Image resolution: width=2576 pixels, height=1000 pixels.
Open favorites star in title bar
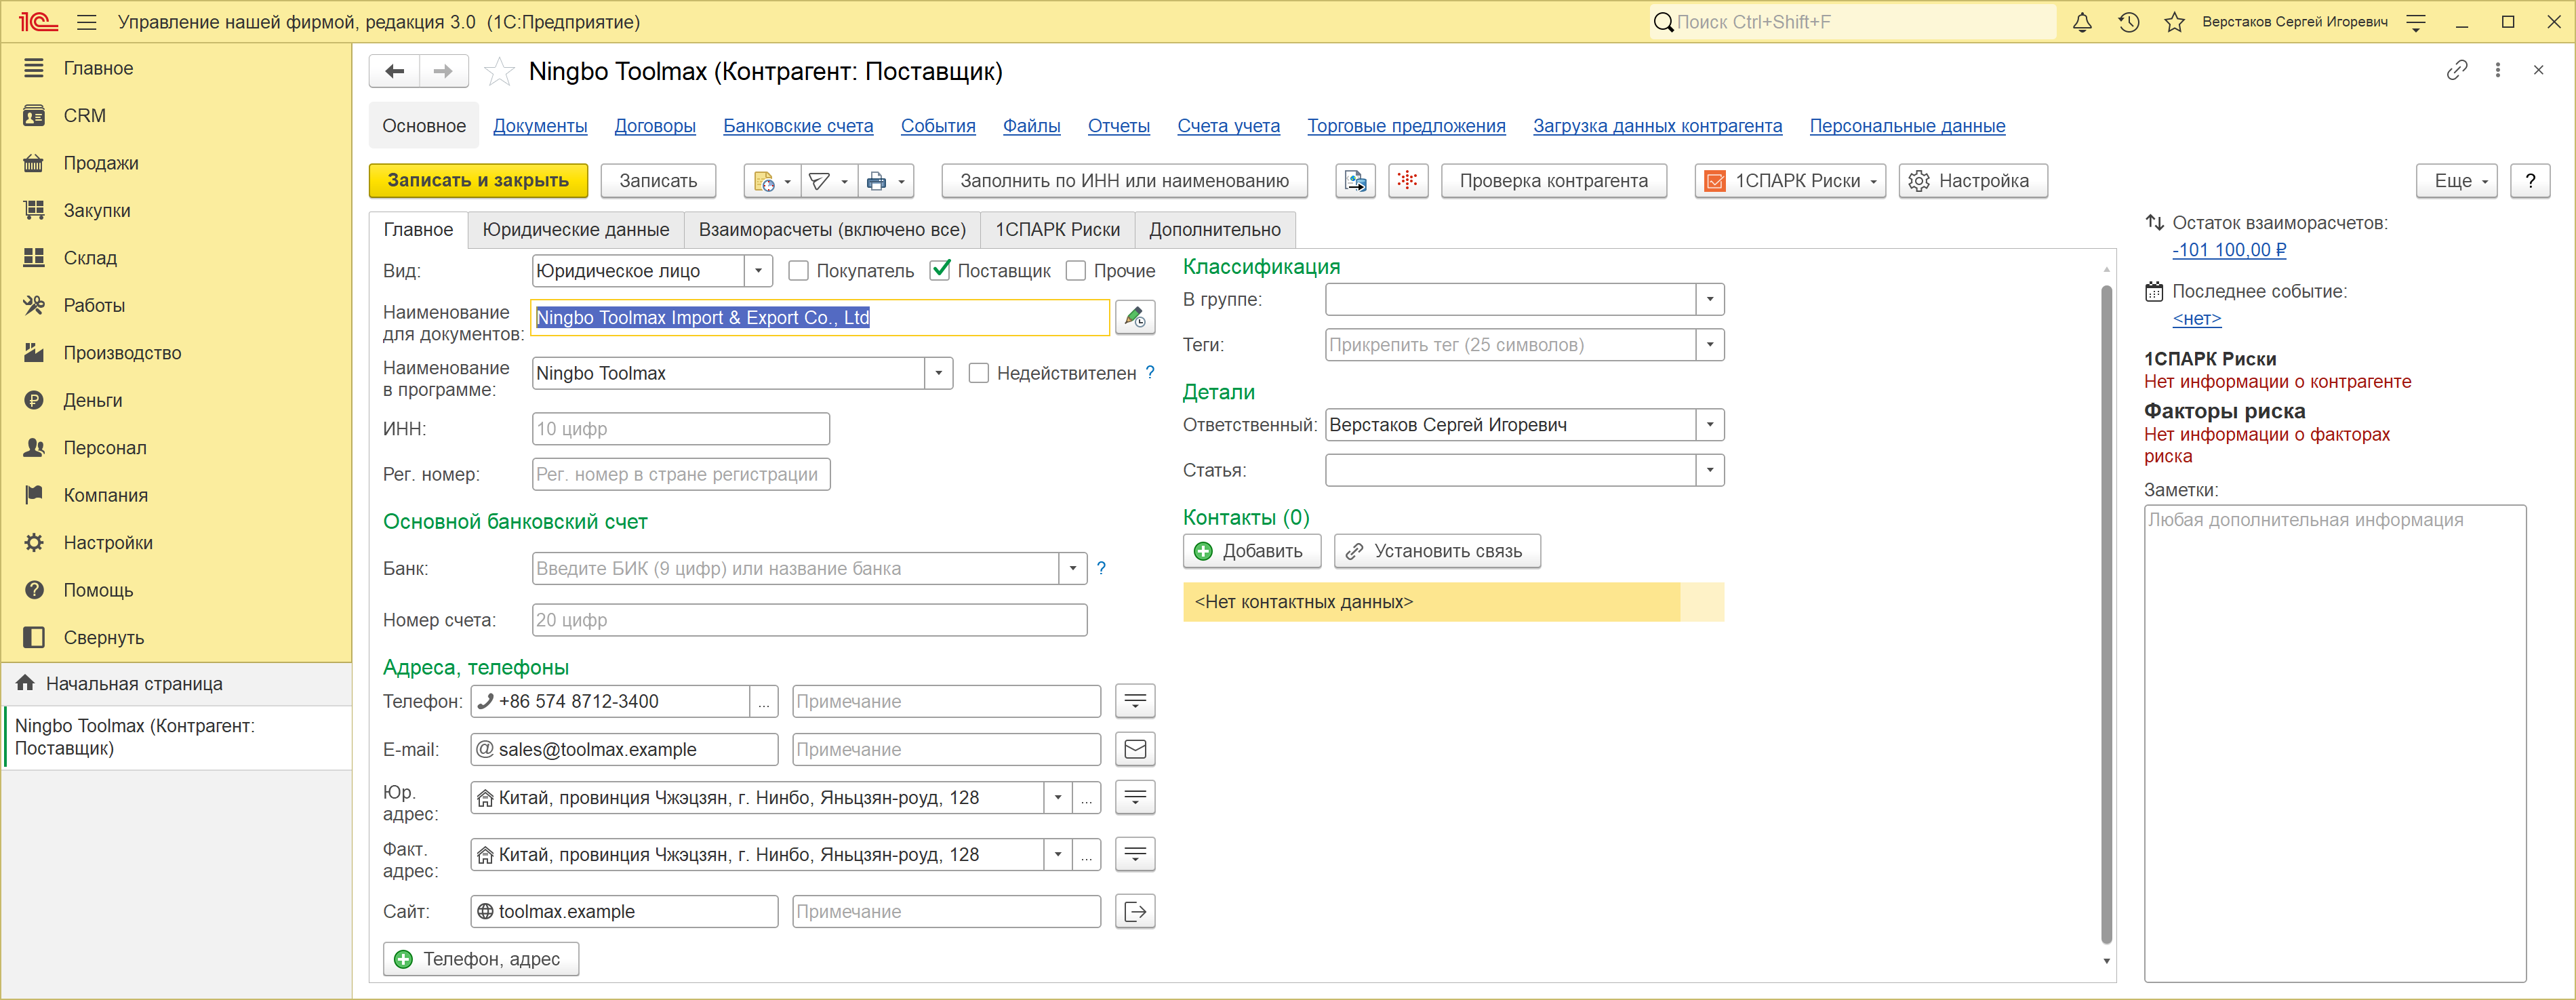click(x=2174, y=22)
